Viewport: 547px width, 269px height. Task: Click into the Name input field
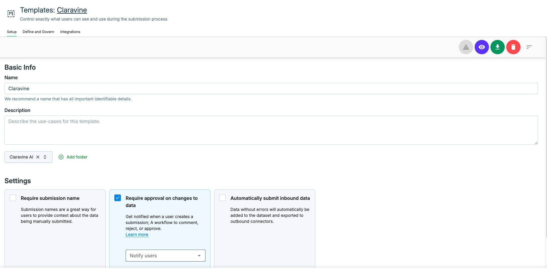271,88
